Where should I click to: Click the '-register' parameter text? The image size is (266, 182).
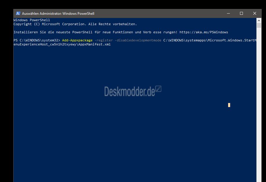[104, 40]
